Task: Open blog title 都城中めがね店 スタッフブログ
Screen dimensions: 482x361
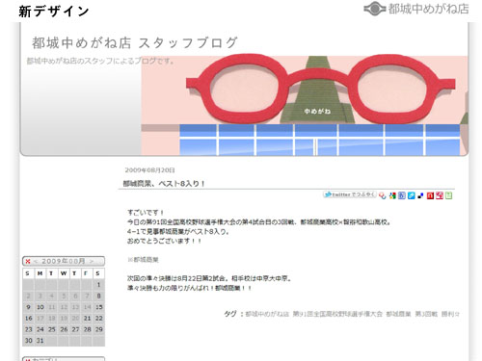Action: tap(135, 43)
